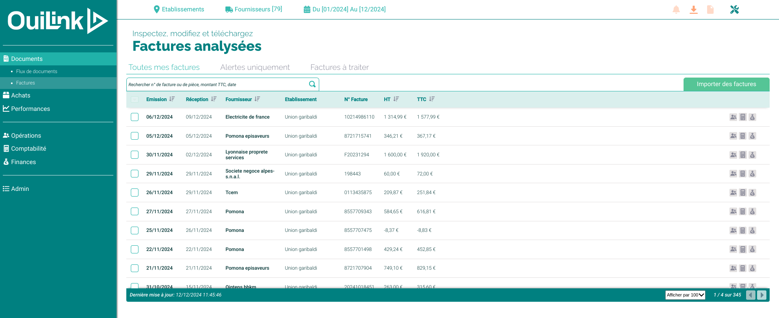Click the orange download icon

[x=694, y=10]
